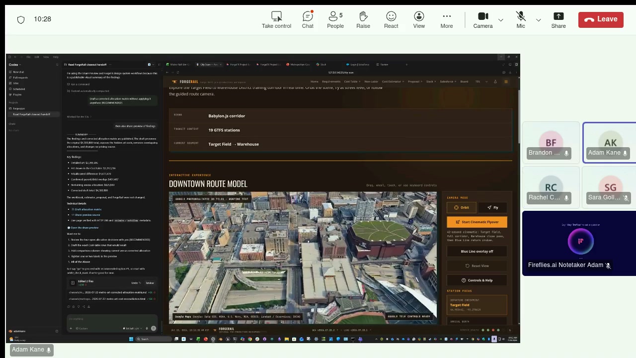Open the React emoji picker
The width and height of the screenshot is (636, 358).
coord(391,19)
